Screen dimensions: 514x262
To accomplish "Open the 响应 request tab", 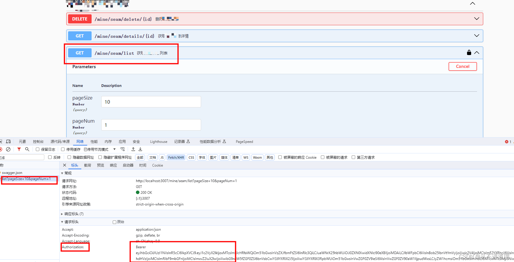I will [x=113, y=165].
